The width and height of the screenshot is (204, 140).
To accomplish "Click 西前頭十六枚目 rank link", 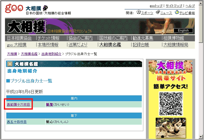I will tap(18, 105).
